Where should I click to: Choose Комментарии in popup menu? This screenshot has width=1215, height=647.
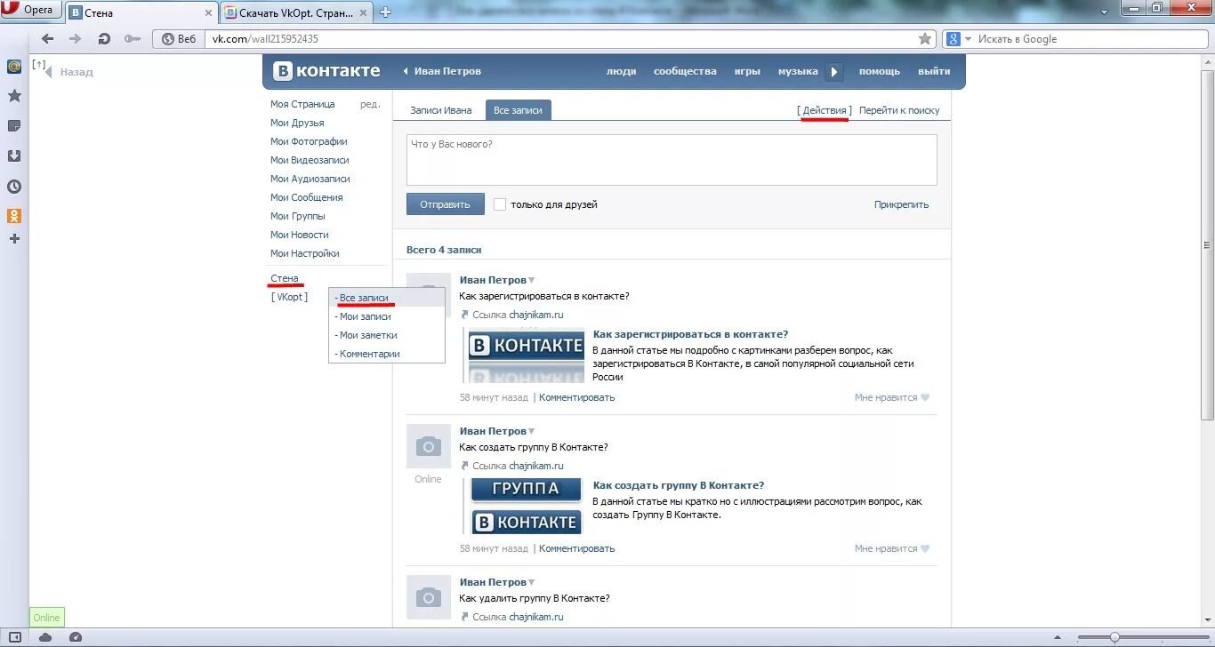click(x=386, y=354)
